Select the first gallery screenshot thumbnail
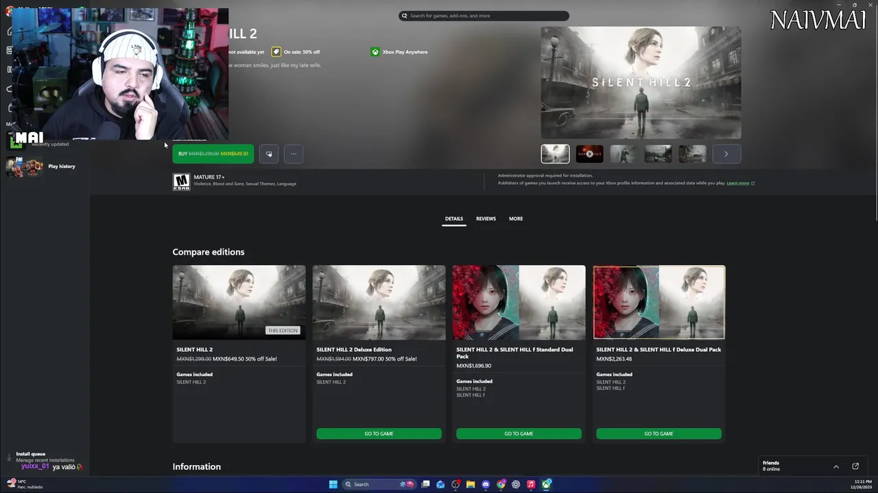Image resolution: width=878 pixels, height=493 pixels. point(555,153)
